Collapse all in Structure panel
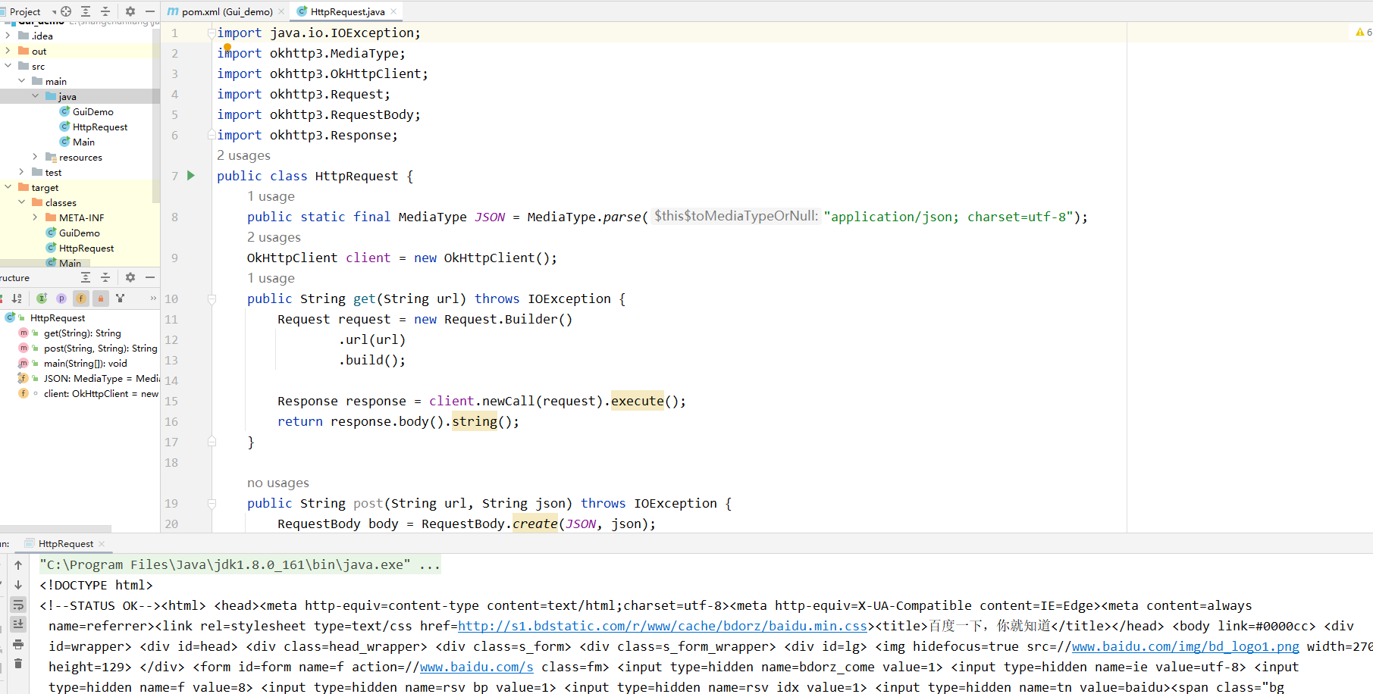 pyautogui.click(x=105, y=277)
